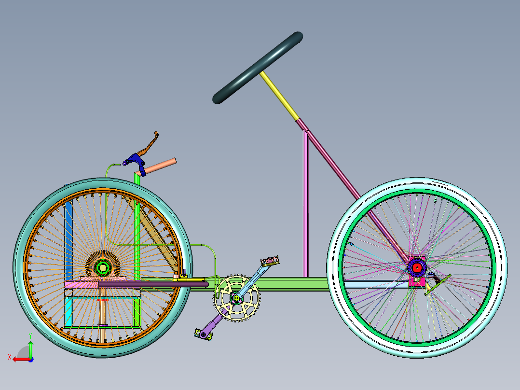Select the dark steering wheel ring
The width and height of the screenshot is (520, 390).
point(258,68)
